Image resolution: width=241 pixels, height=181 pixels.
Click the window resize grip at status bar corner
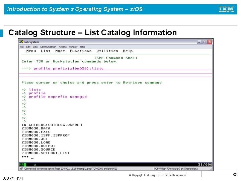coord(211,169)
